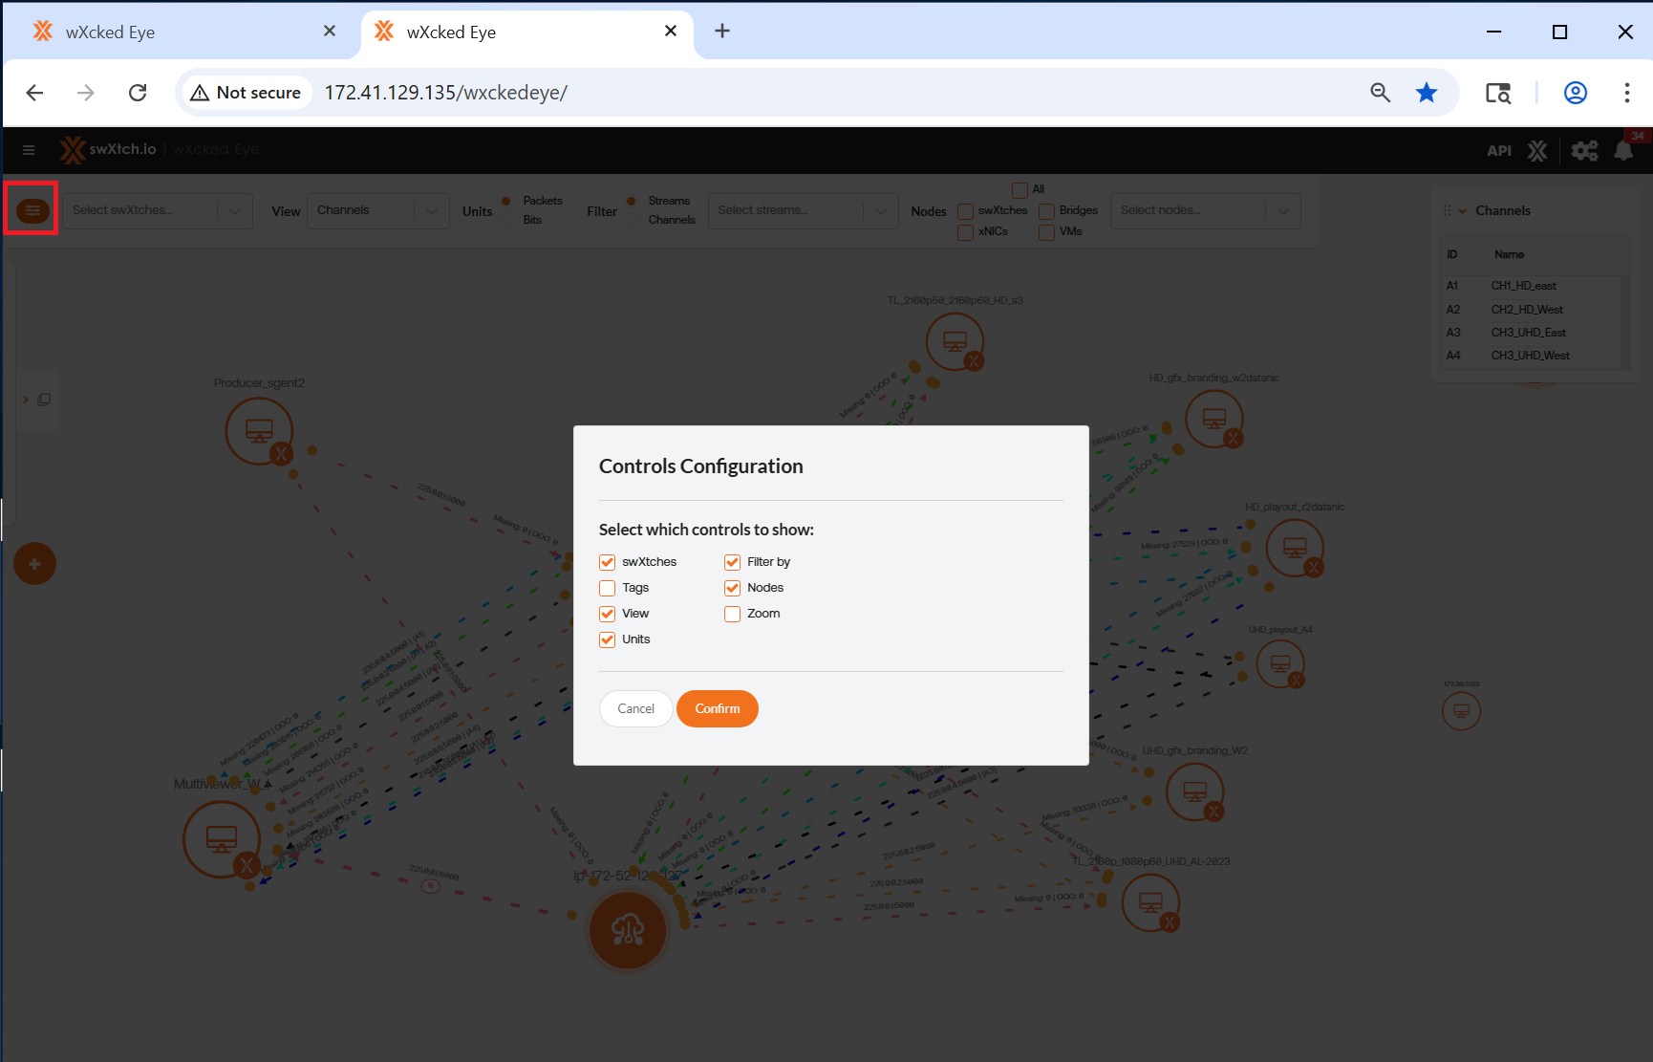Image resolution: width=1653 pixels, height=1062 pixels.
Task: Cancel the Controls Configuration dialog
Action: coord(635,708)
